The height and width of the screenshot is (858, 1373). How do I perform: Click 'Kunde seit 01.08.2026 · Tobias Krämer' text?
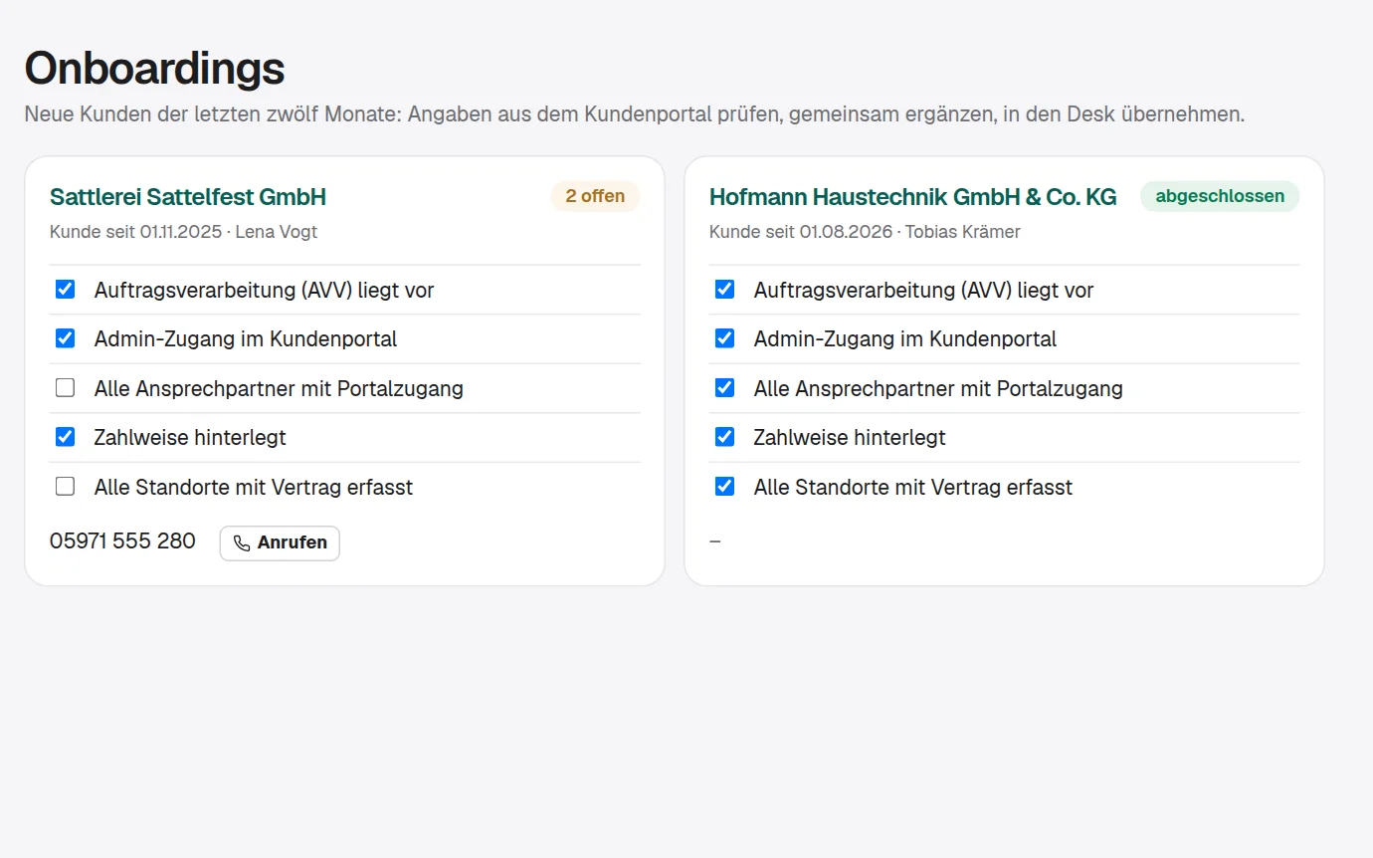coord(865,232)
